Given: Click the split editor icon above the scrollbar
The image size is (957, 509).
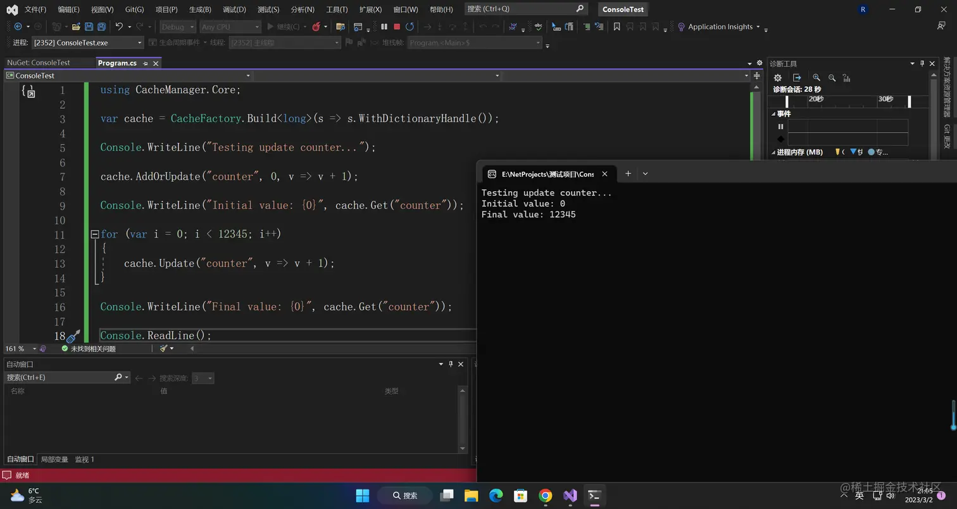Looking at the screenshot, I should 756,75.
